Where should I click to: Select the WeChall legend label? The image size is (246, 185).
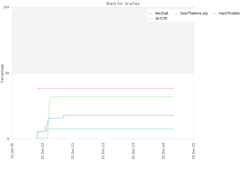click(162, 13)
